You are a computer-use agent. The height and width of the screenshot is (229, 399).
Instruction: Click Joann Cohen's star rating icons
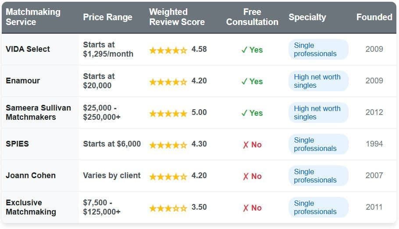[168, 176]
